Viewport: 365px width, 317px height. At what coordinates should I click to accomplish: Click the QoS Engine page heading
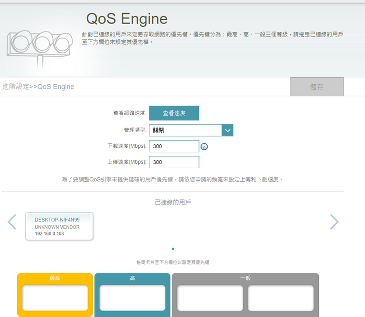tap(127, 19)
